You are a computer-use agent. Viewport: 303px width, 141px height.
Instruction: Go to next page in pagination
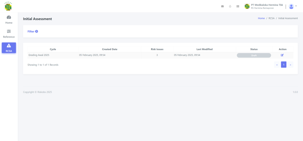coord(290,65)
